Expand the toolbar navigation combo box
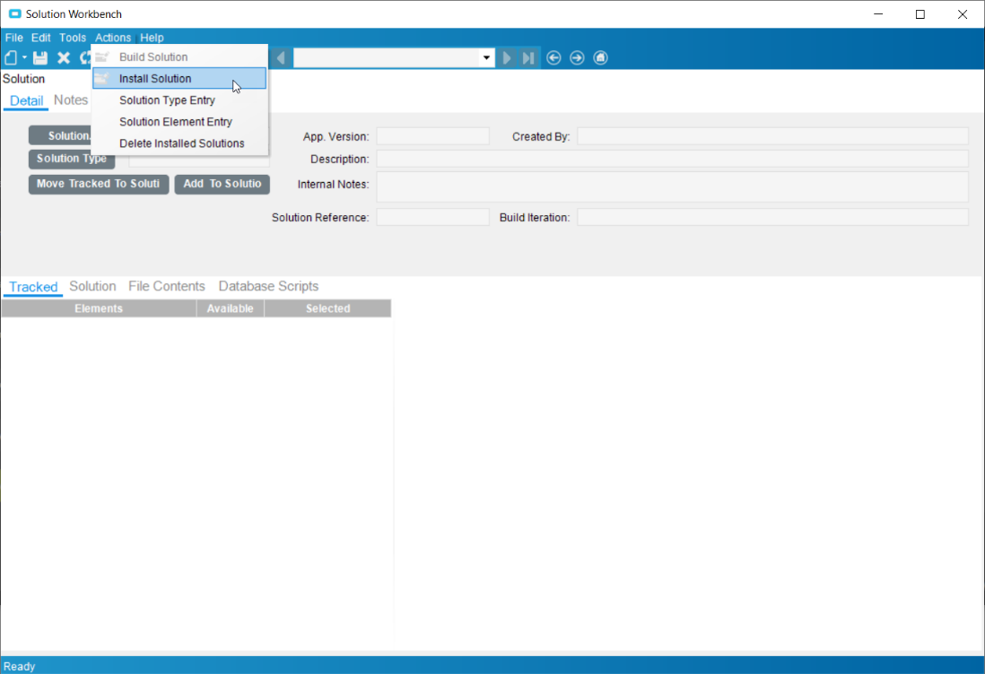Image resolution: width=985 pixels, height=674 pixels. 487,58
